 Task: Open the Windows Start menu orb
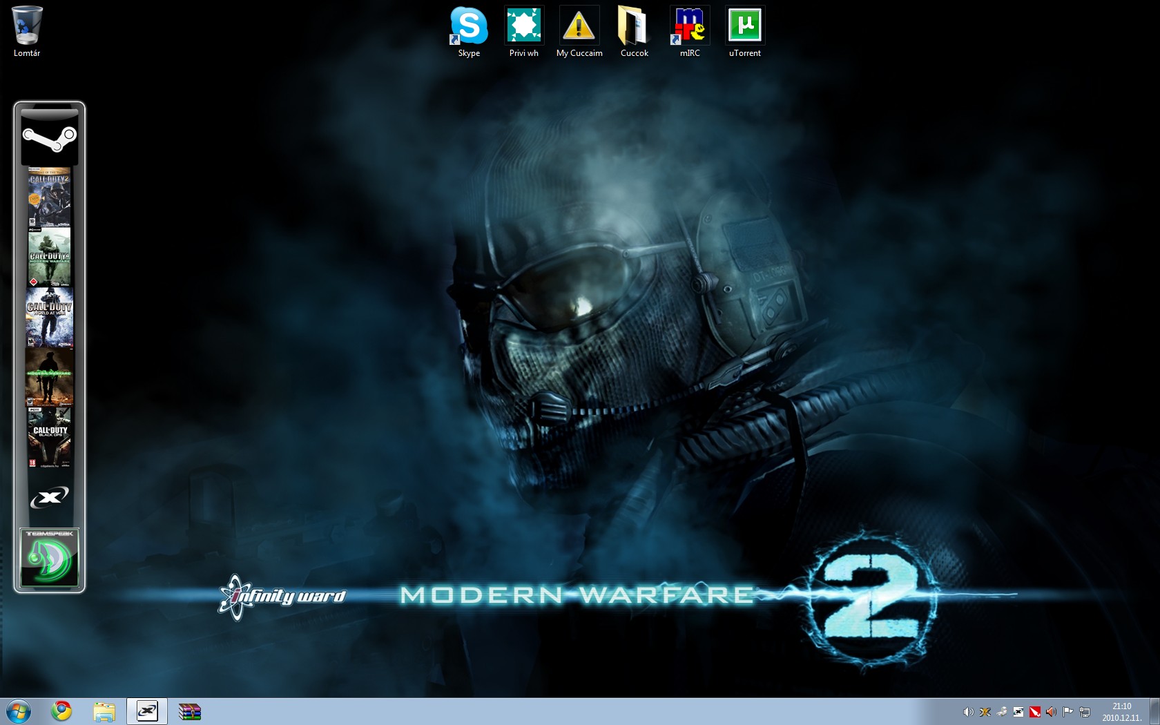coord(18,711)
